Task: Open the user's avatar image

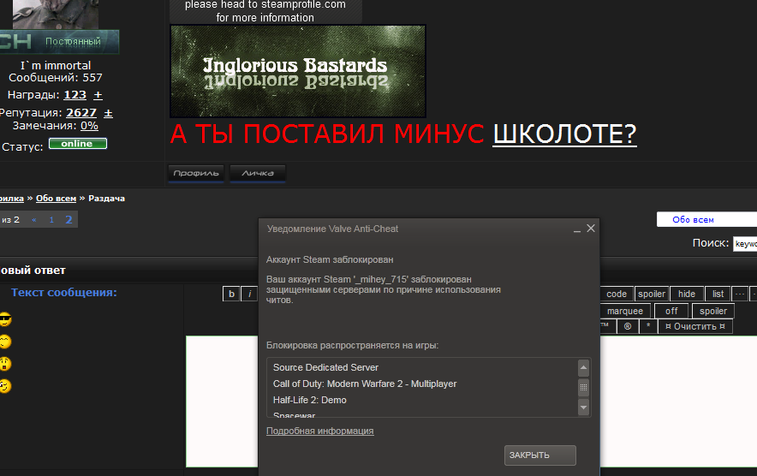Action: coord(56,15)
